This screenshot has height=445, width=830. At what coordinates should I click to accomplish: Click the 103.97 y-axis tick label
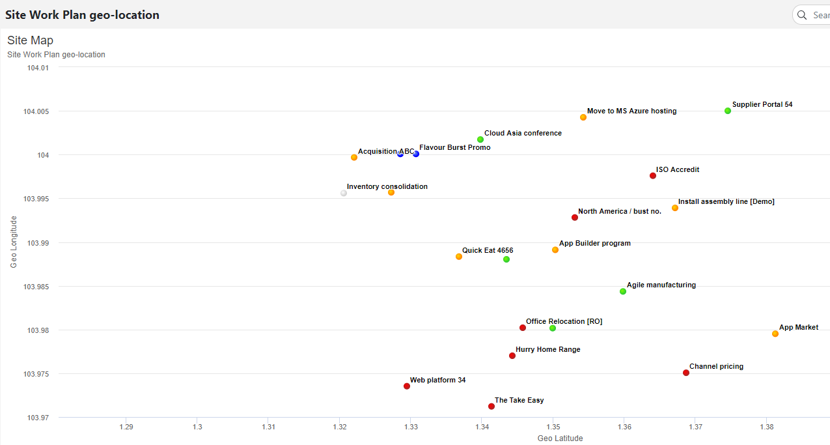click(x=38, y=418)
